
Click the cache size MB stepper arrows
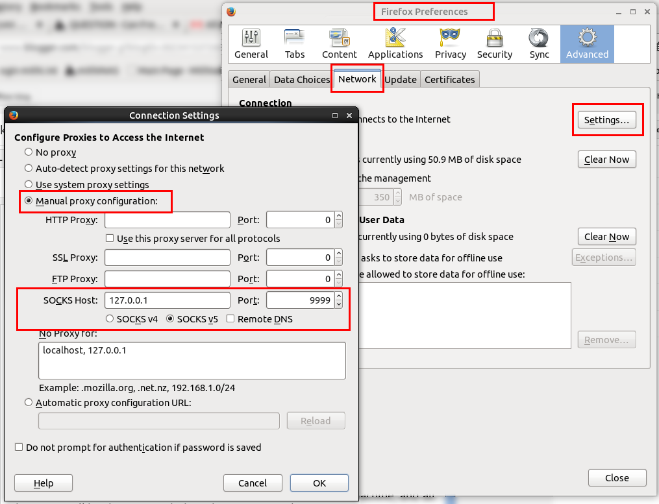[397, 197]
